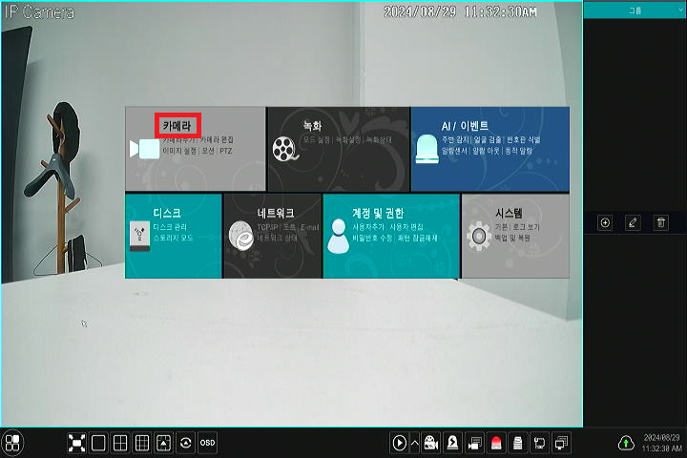Open the camera settings via the camcorder icon
687x458 pixels.
click(x=144, y=149)
